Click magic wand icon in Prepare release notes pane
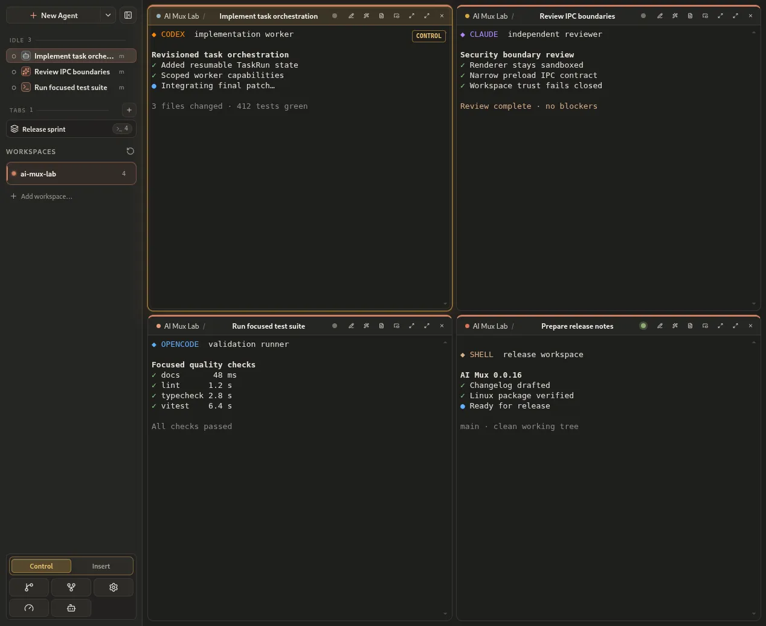The image size is (766, 626). (x=675, y=326)
